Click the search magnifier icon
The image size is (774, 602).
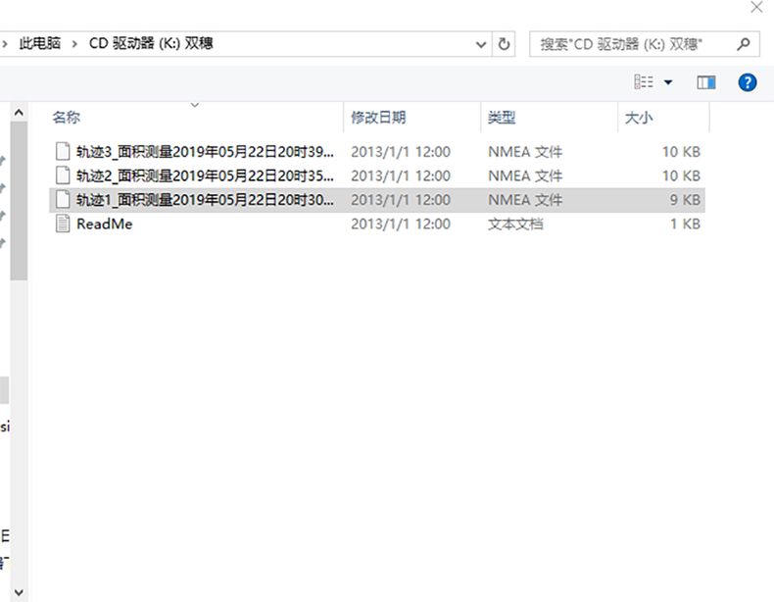coord(744,44)
